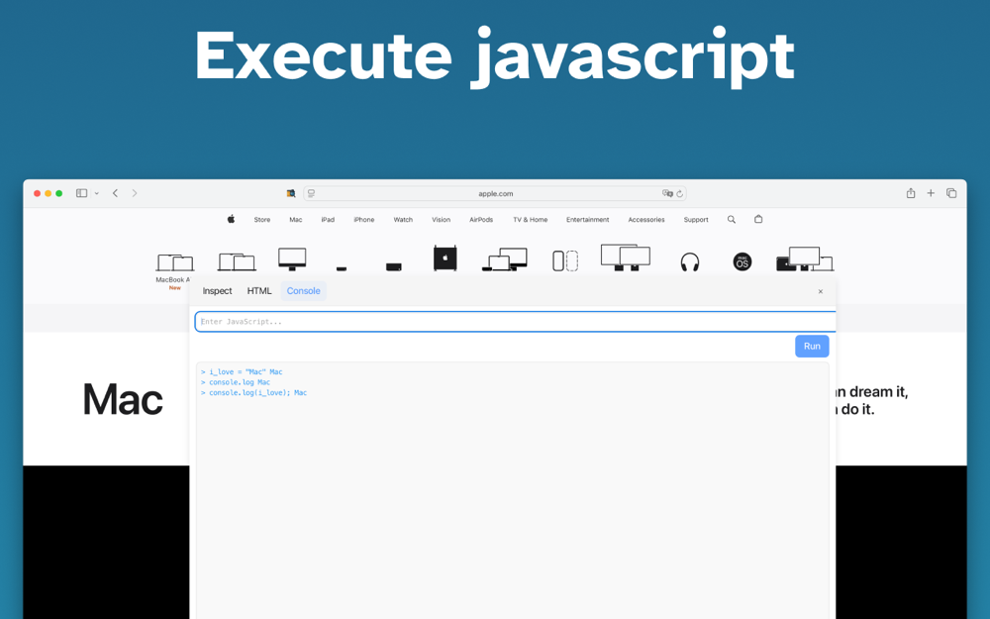Open the Mac nav item
990x619 pixels.
pyautogui.click(x=295, y=220)
